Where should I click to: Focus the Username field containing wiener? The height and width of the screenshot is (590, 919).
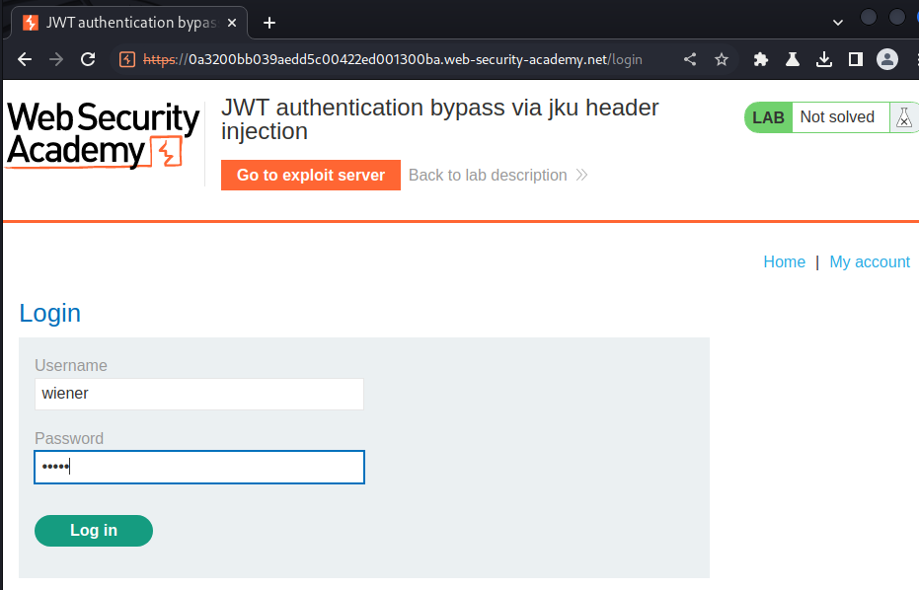pos(199,394)
